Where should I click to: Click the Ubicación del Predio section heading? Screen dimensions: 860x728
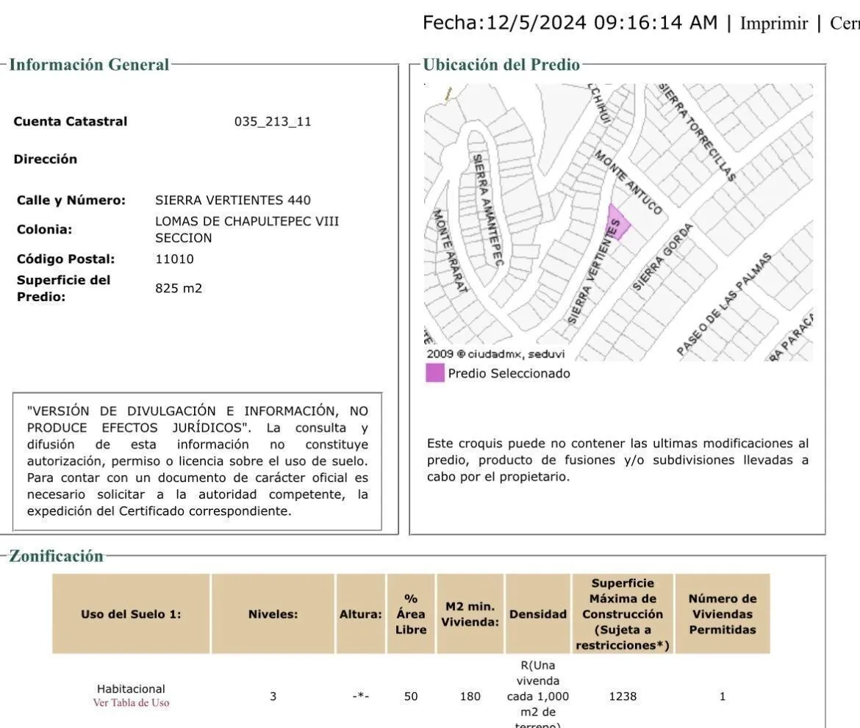(x=501, y=65)
